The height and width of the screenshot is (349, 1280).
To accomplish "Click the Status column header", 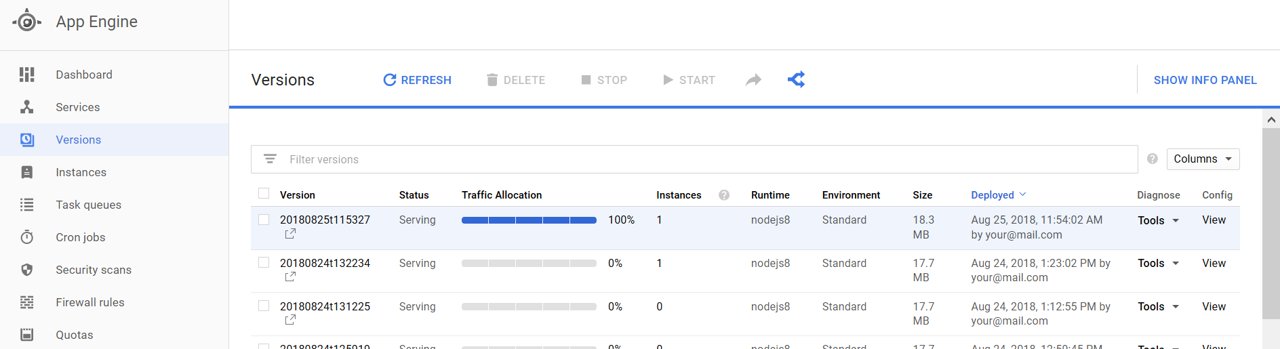I will click(x=414, y=195).
